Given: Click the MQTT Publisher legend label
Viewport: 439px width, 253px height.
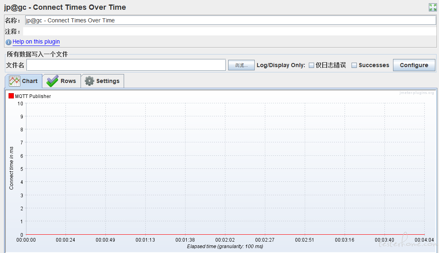Looking at the screenshot, I should pyautogui.click(x=33, y=96).
